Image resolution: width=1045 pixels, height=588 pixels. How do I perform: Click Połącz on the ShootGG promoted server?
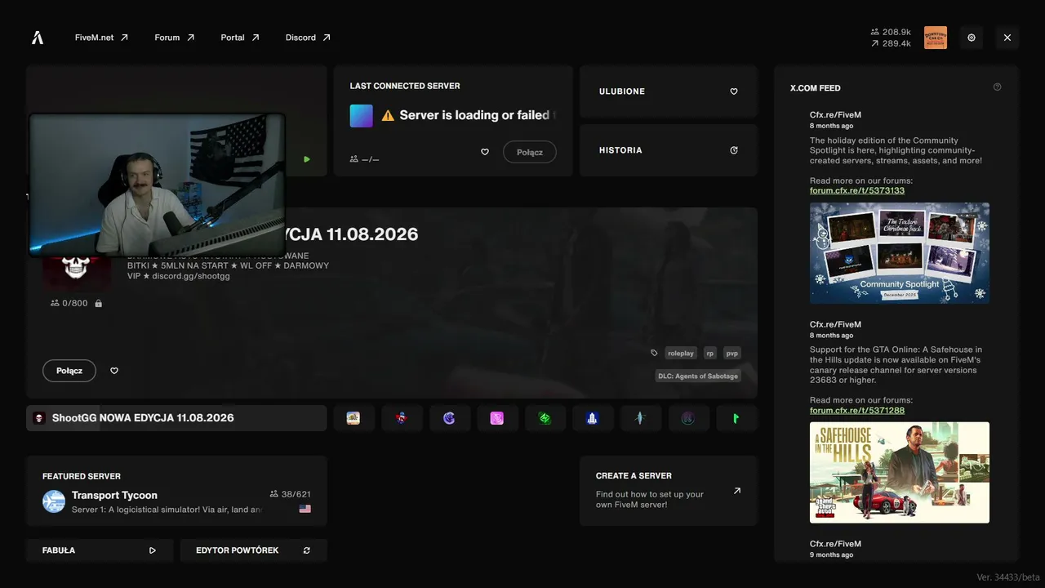click(69, 371)
